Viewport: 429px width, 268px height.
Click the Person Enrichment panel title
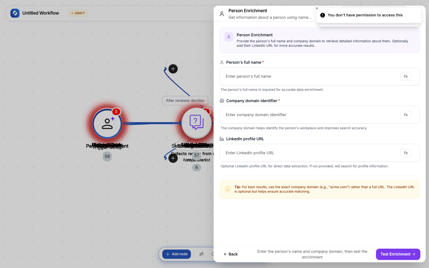248,11
